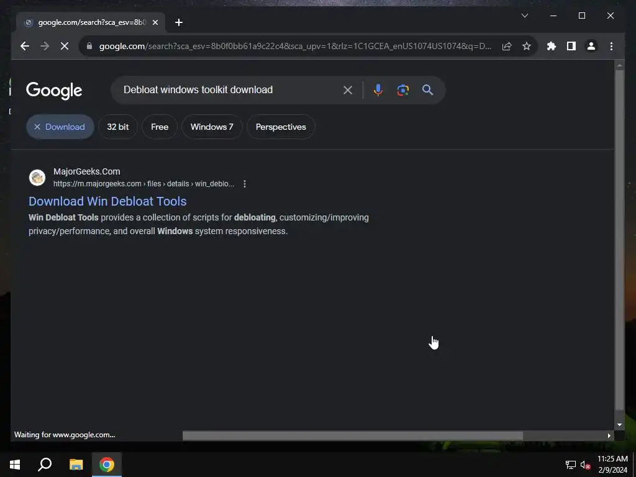This screenshot has height=477, width=636.
Task: Select the Perspectives filter chip
Action: 281,127
